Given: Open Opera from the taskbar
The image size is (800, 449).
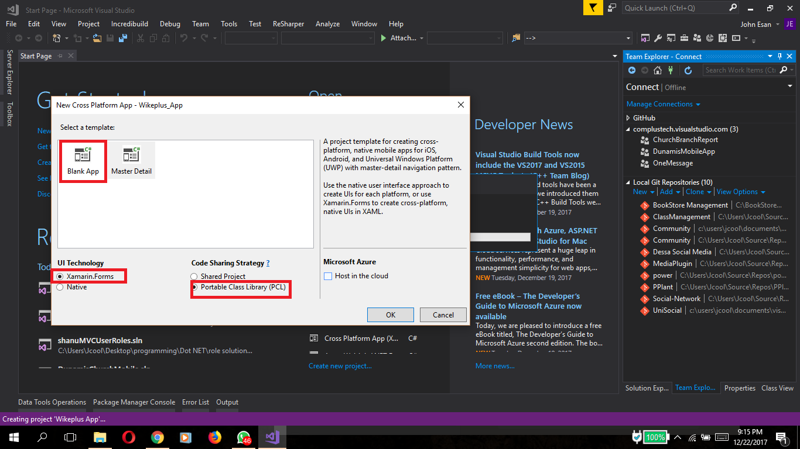Looking at the screenshot, I should point(129,437).
